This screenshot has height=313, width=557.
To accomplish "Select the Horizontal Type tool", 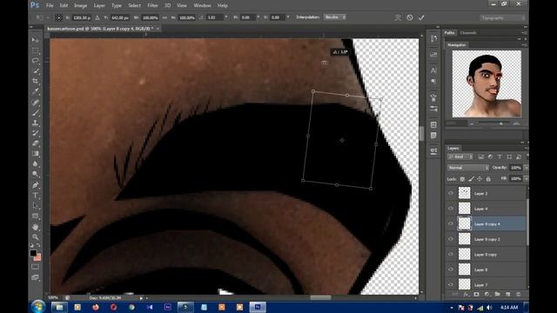I will click(35, 195).
